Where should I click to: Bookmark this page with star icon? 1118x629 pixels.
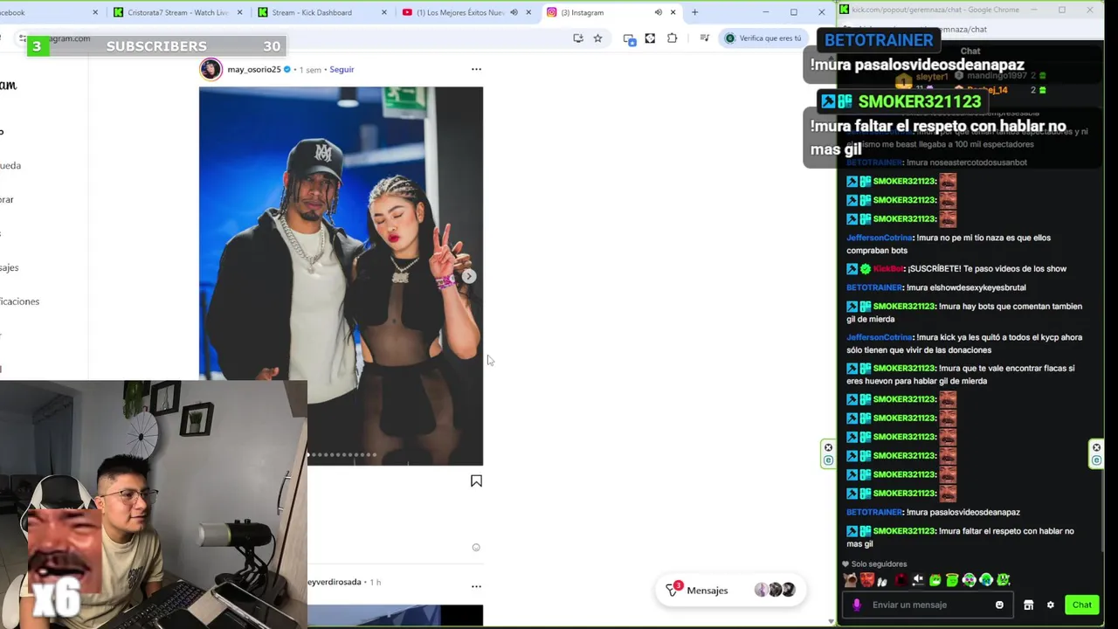coord(597,38)
